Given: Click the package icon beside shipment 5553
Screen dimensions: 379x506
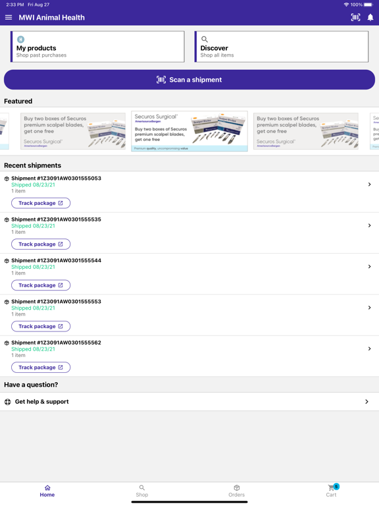Looking at the screenshot, I should click(x=7, y=302).
